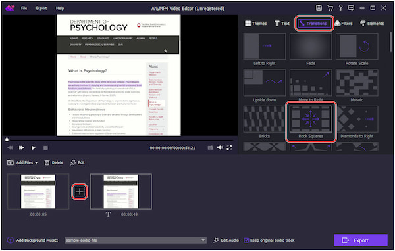
Task: Click the text T icon under second clip
Action: click(108, 214)
